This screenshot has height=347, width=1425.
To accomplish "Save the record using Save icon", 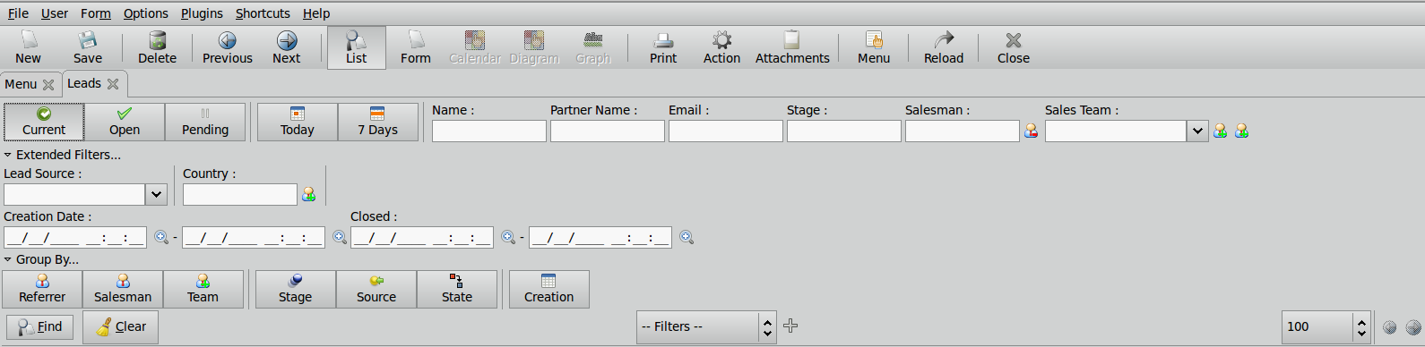I will (x=88, y=47).
